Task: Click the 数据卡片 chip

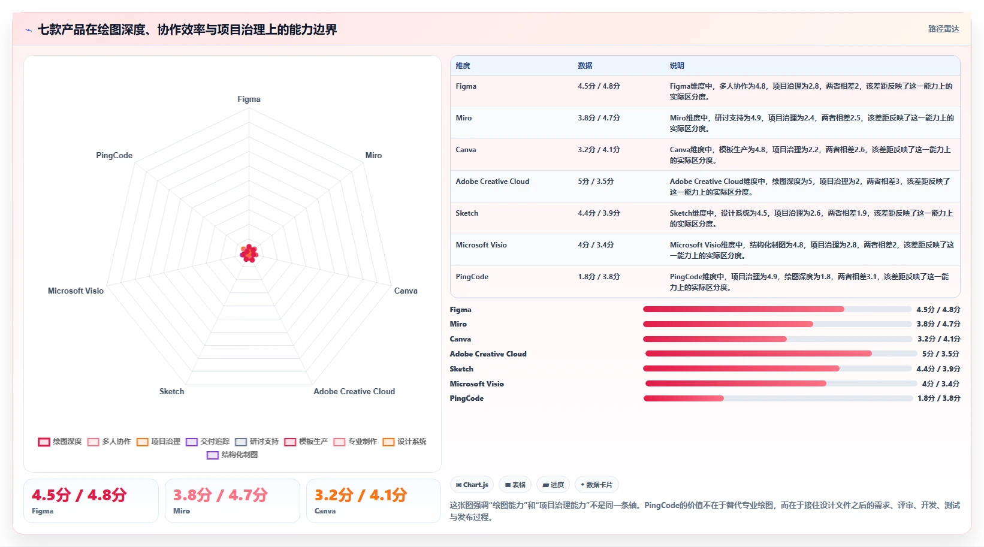Action: [x=597, y=485]
